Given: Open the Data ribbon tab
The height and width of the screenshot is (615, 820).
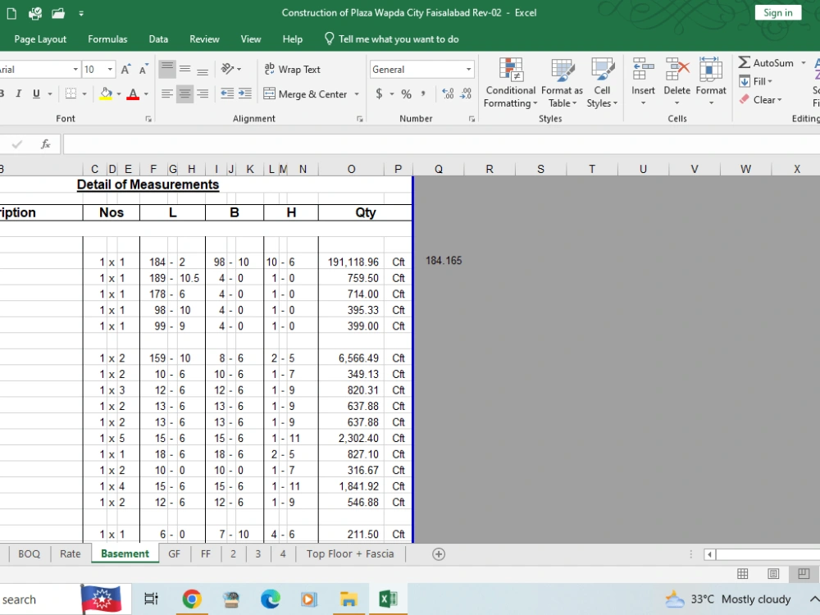Looking at the screenshot, I should coord(158,39).
